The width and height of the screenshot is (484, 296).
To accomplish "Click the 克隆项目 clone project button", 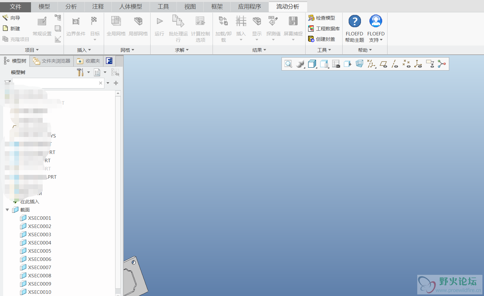I will pyautogui.click(x=16, y=39).
